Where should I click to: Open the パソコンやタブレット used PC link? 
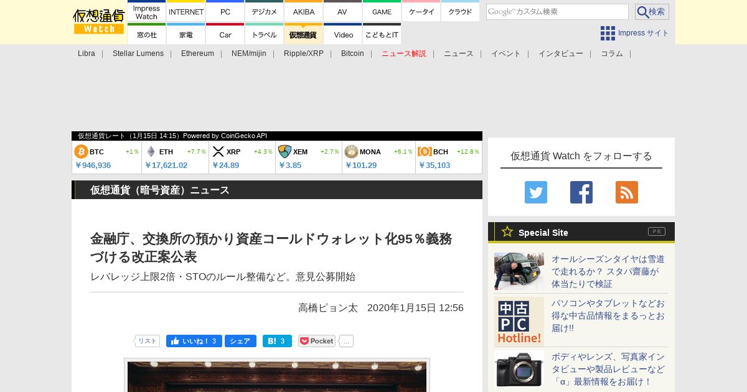(x=608, y=315)
